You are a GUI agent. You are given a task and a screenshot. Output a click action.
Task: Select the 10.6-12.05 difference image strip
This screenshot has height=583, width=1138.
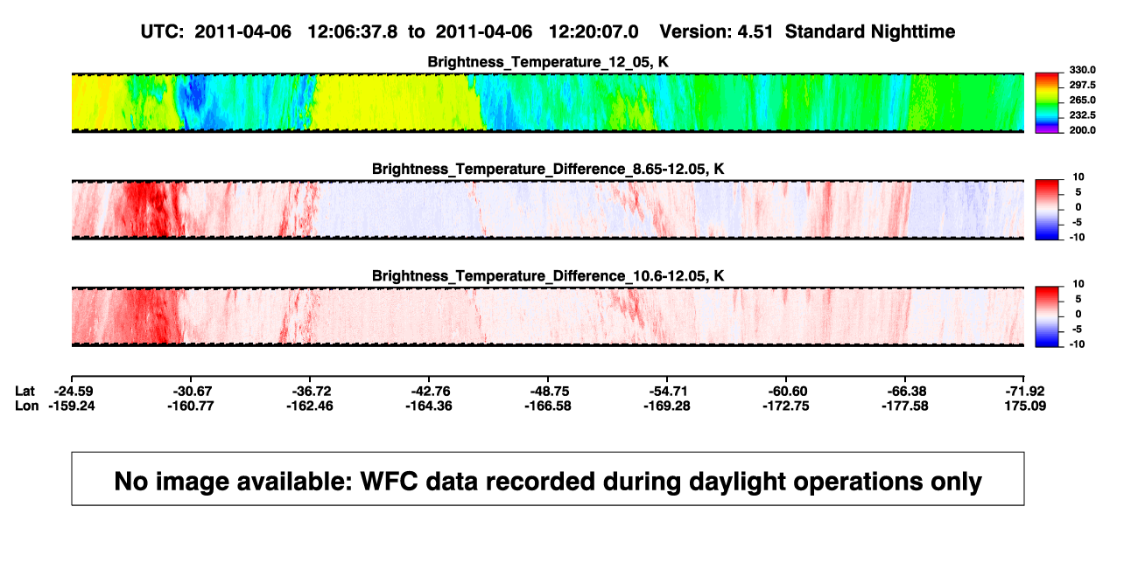[x=548, y=316]
